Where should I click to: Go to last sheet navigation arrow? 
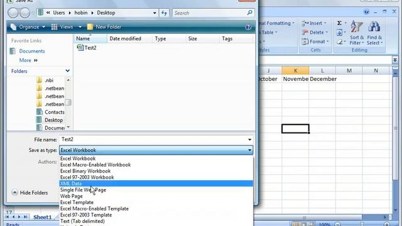click(25, 217)
